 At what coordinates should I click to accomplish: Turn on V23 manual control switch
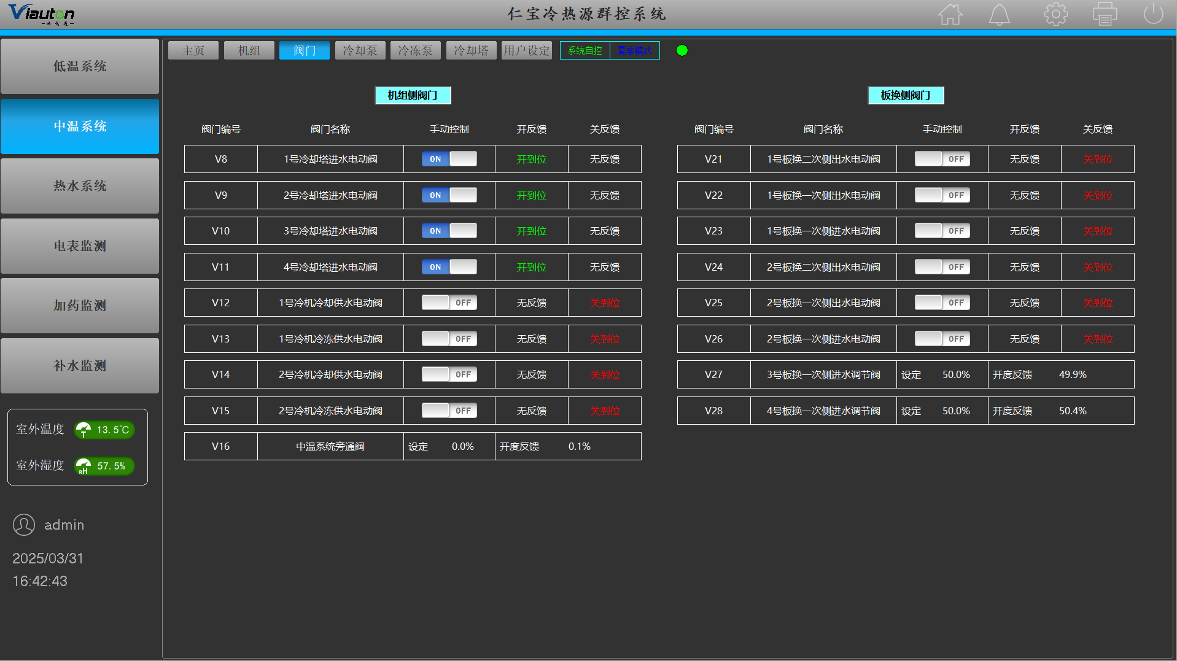coord(942,231)
